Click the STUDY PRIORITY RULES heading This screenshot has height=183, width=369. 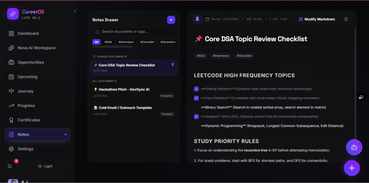tap(226, 141)
